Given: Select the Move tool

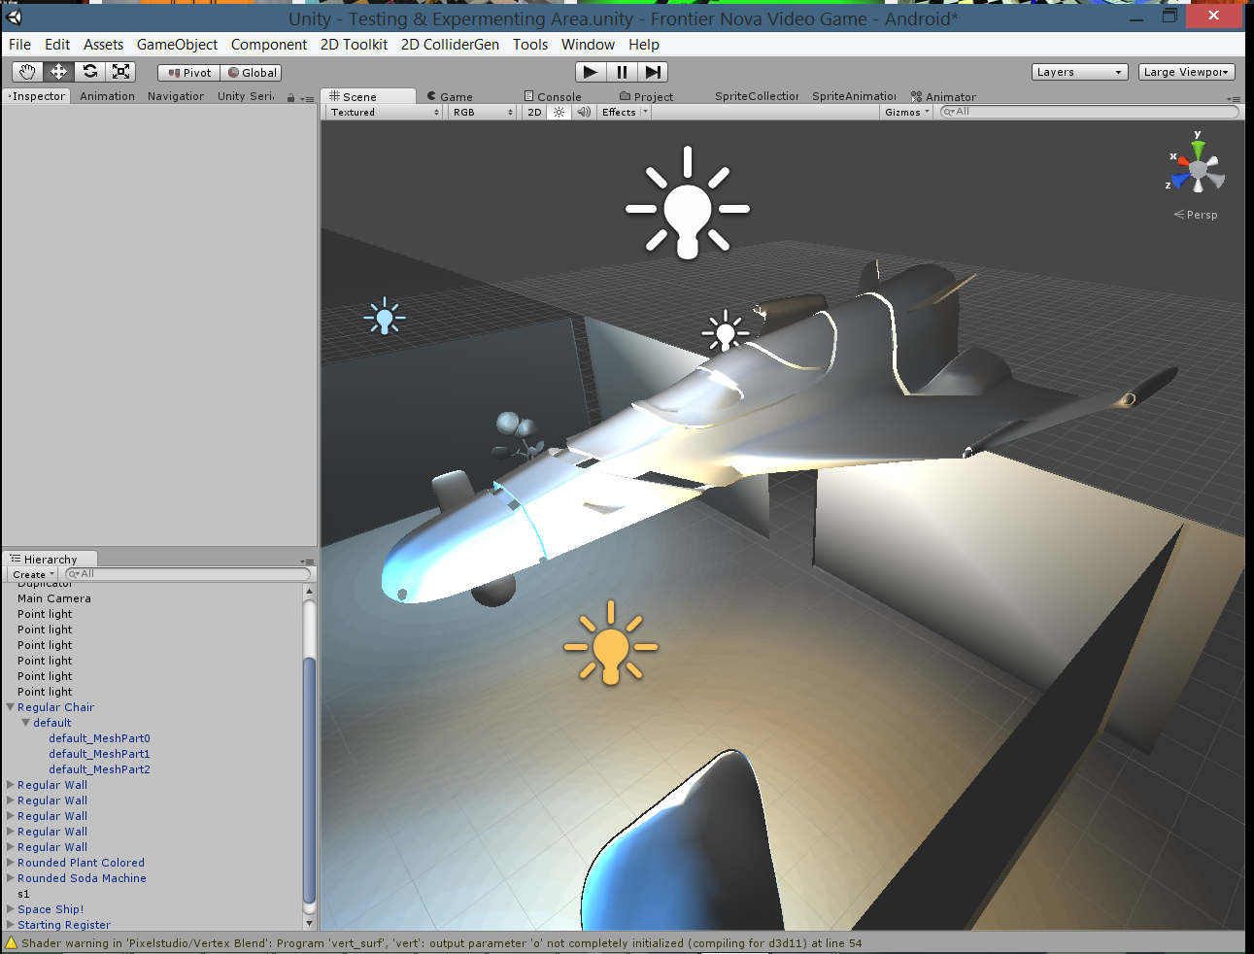Looking at the screenshot, I should point(58,72).
